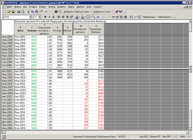Click down arrow of lower pane scrollbar
Viewport: 193px width, 140px height.
click(x=190, y=129)
